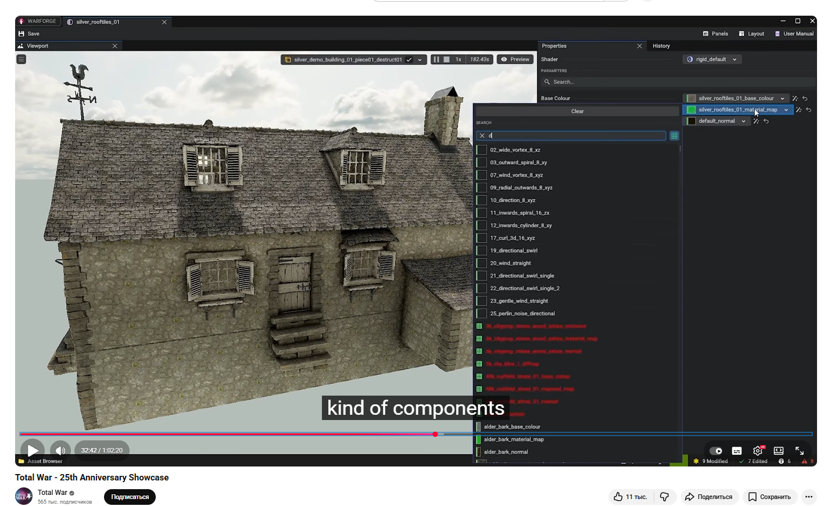Mute the video volume
This screenshot has width=824, height=506.
(60, 451)
